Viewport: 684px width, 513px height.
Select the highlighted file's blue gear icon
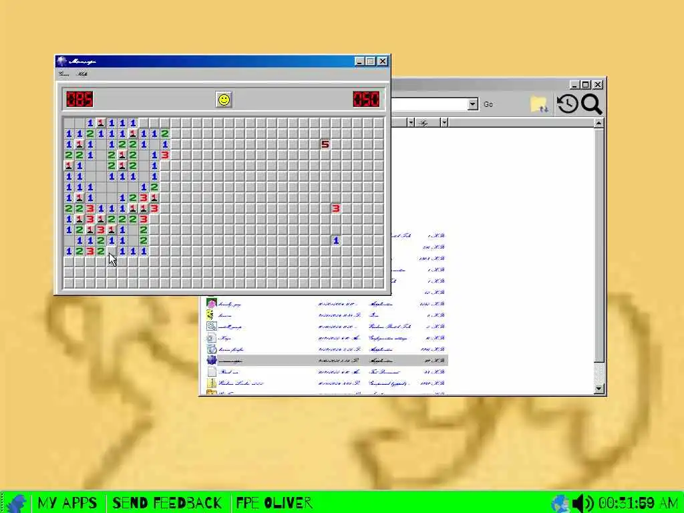click(212, 360)
